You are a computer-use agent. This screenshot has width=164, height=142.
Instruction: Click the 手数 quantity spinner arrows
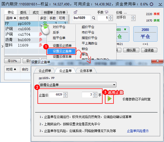(x=111, y=18)
